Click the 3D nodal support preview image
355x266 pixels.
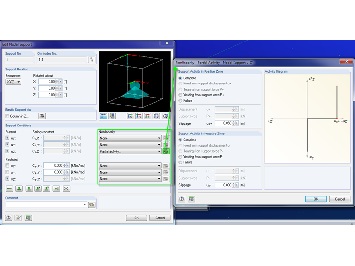point(135,81)
